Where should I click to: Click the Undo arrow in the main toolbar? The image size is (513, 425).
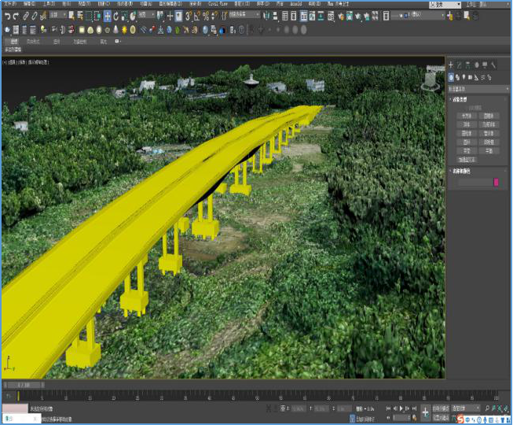7,16
